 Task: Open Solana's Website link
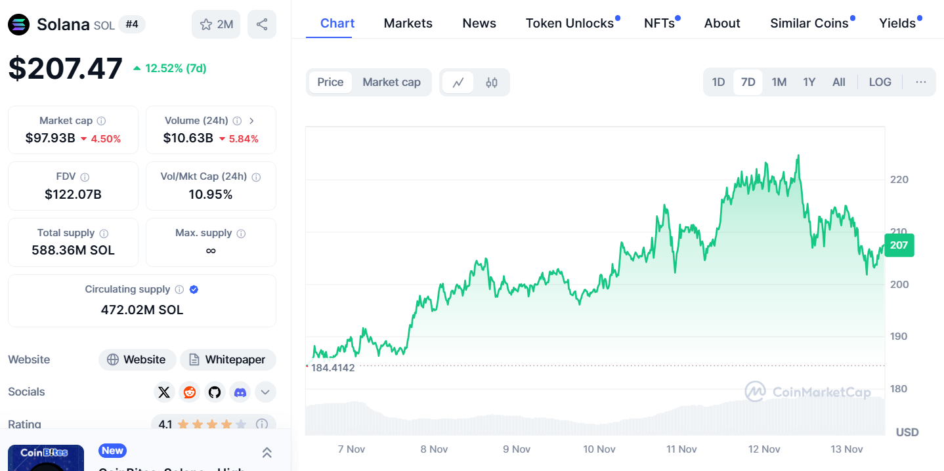[x=137, y=359]
